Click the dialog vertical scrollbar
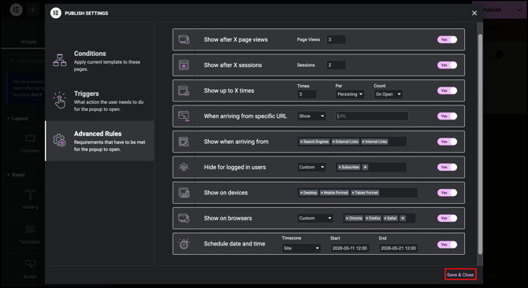 480,143
